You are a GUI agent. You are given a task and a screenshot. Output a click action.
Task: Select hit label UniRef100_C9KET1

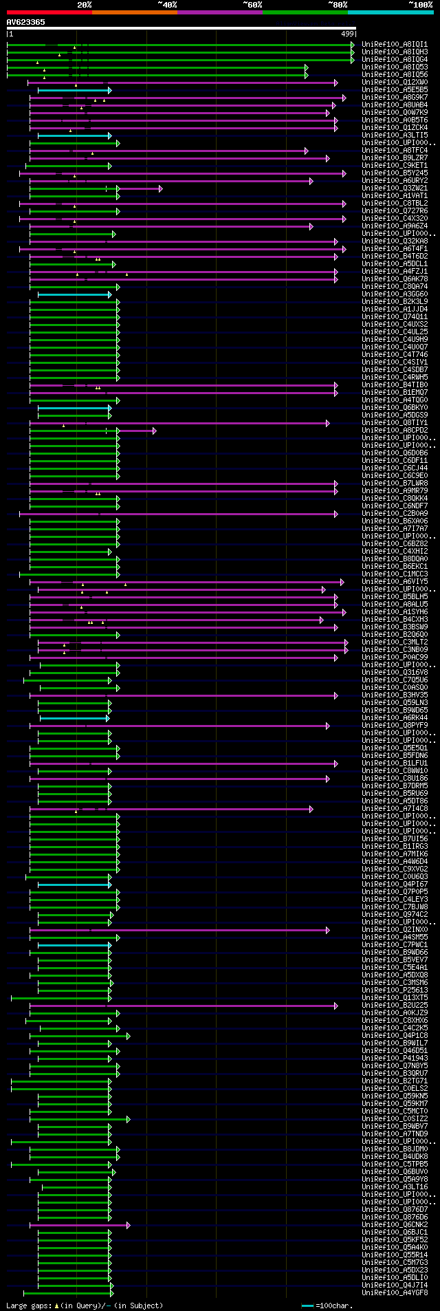pos(395,166)
